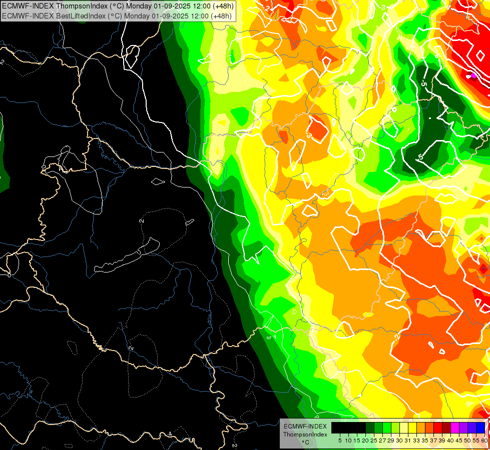
Task: Click the red-orange 35–37 legend swatch
Action: point(429,427)
